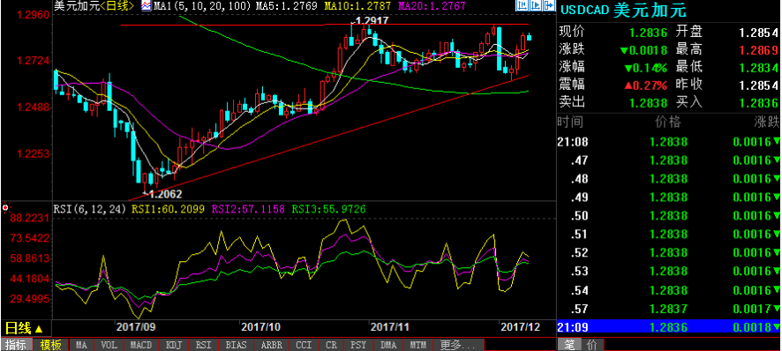Click the MA1 moving average indicator icon
The image size is (782, 351).
147,5
